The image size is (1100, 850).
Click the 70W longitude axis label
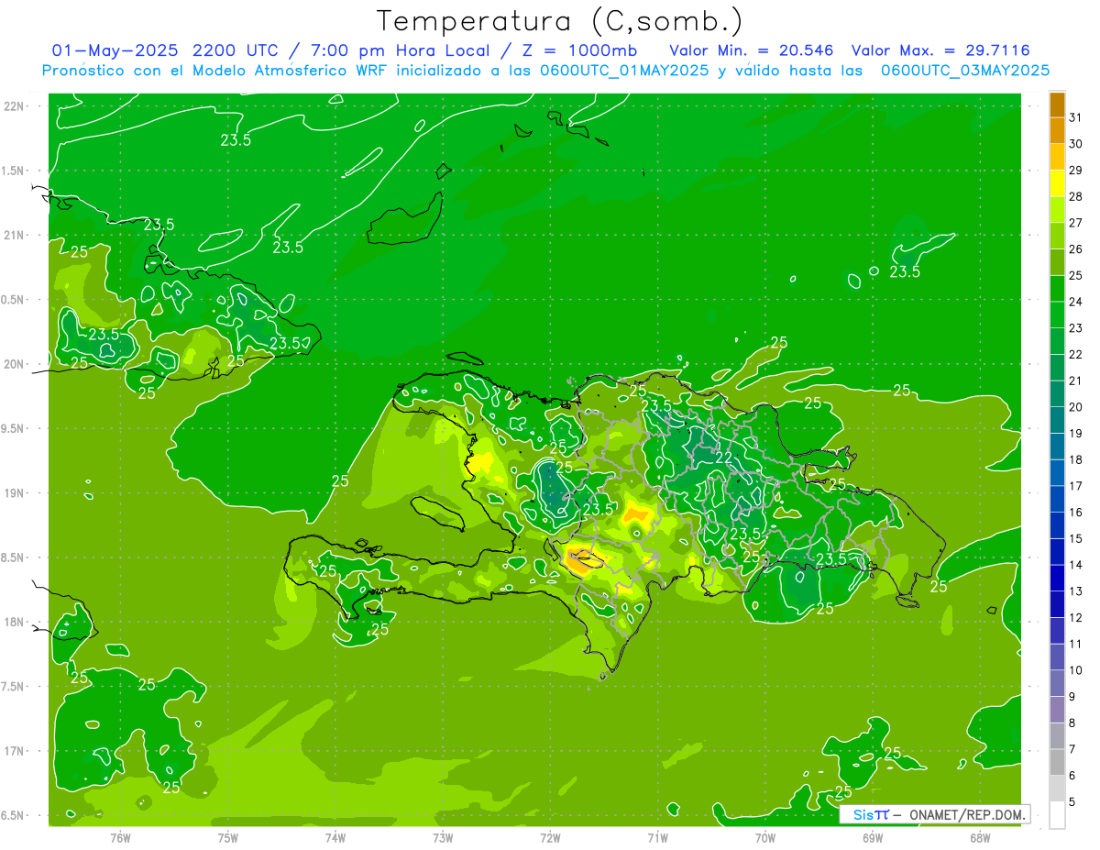click(765, 837)
